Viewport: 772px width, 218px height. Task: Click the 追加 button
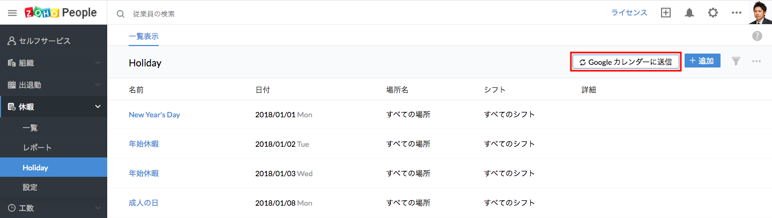702,61
